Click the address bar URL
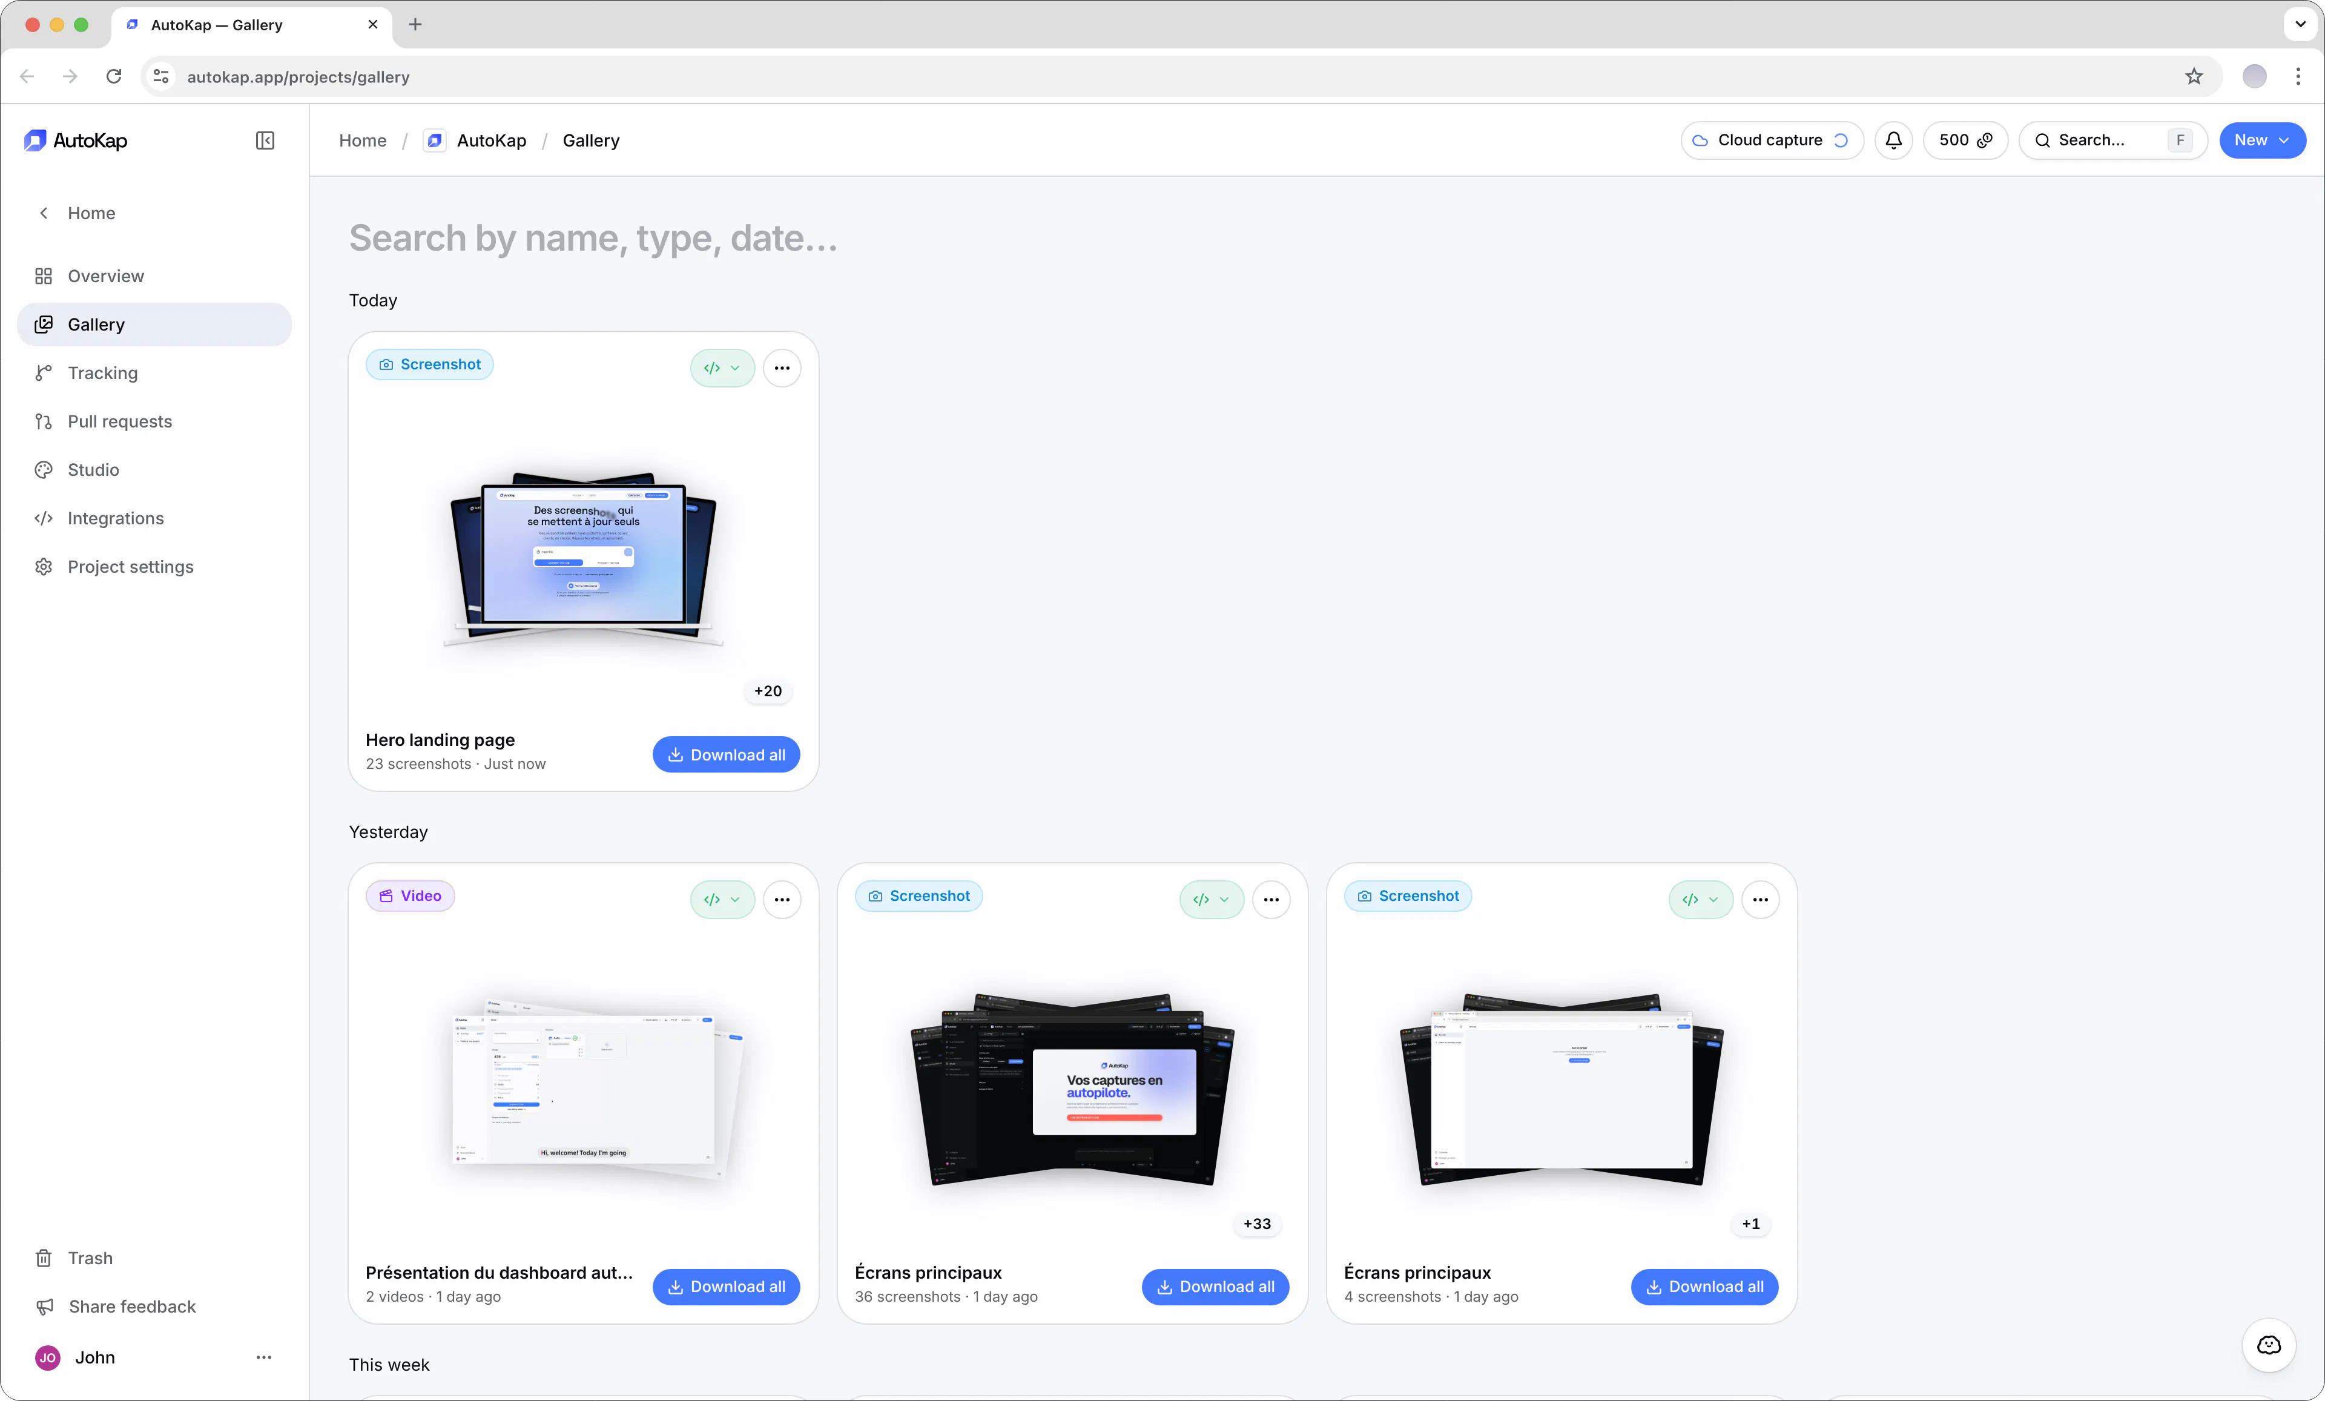 298,77
